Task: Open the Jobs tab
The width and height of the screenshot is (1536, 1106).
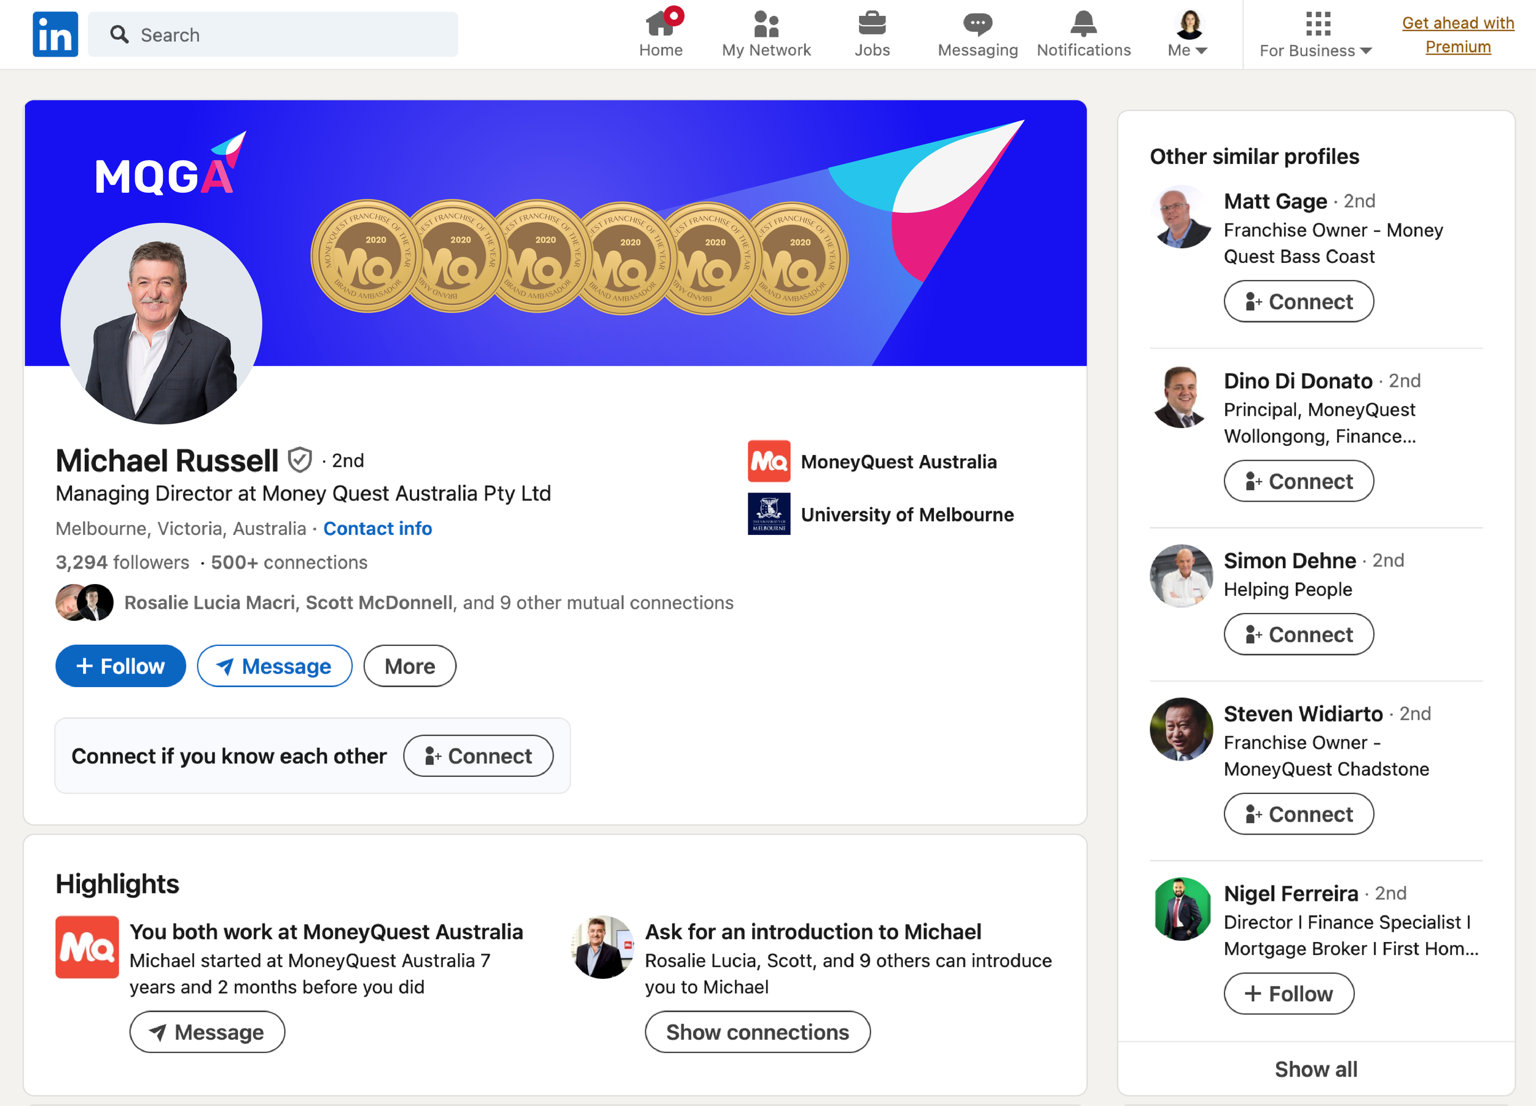Action: pyautogui.click(x=872, y=34)
